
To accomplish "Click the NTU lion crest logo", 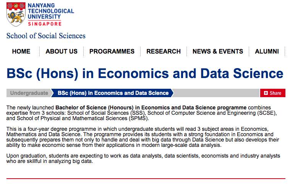I will pos(16,15).
